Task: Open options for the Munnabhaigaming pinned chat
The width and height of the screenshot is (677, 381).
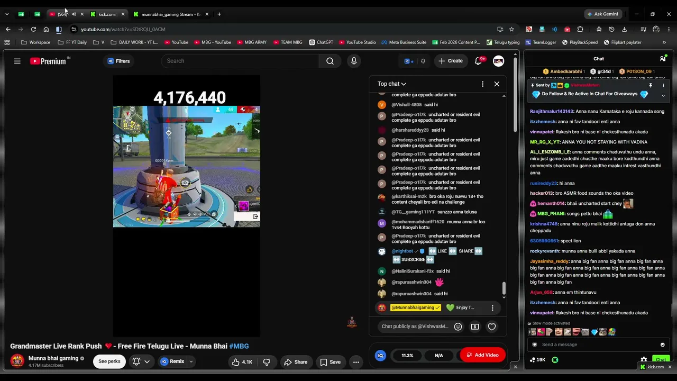Action: tap(492, 308)
